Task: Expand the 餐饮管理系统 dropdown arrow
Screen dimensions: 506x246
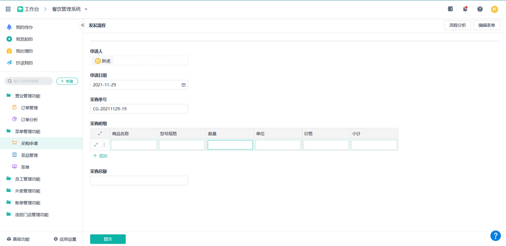Action: (86, 9)
